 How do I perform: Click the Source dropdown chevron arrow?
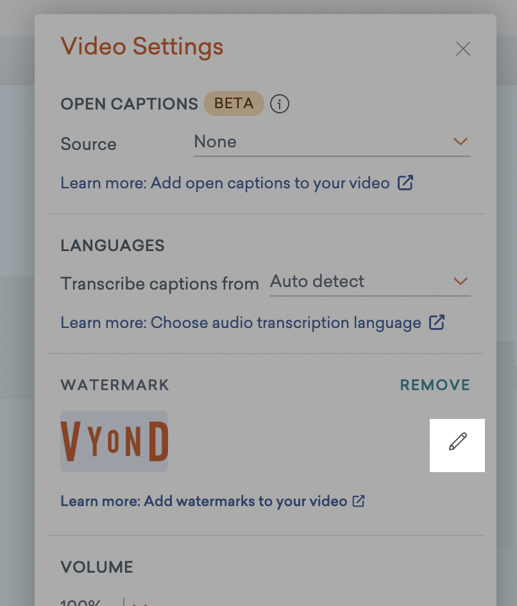461,142
